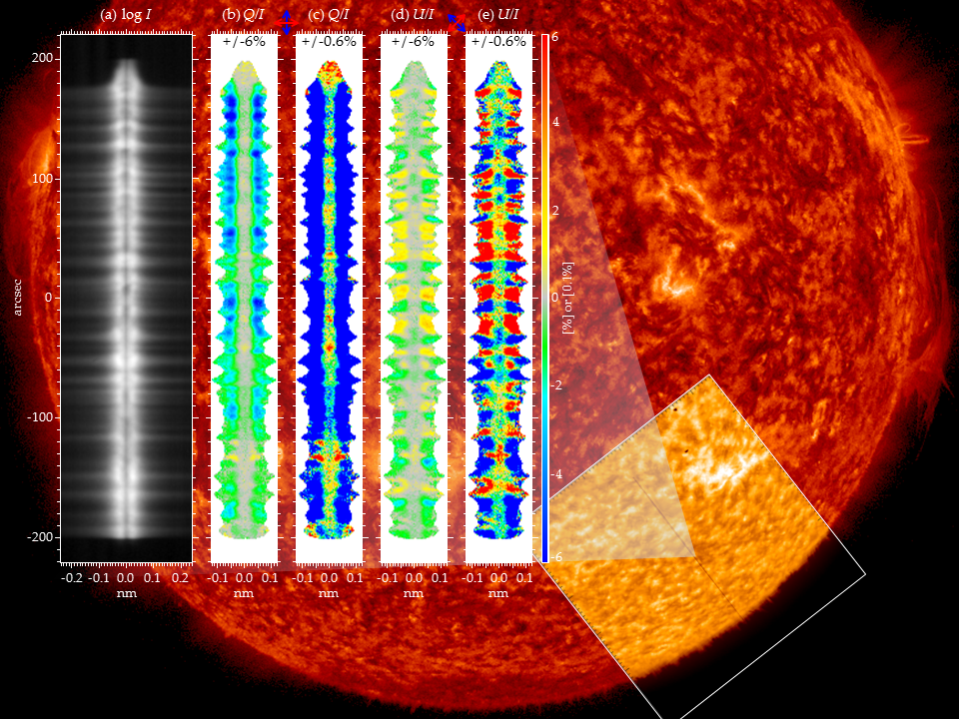This screenshot has width=959, height=719.
Task: Click the (e) U/I polarization map
Action: [498, 300]
